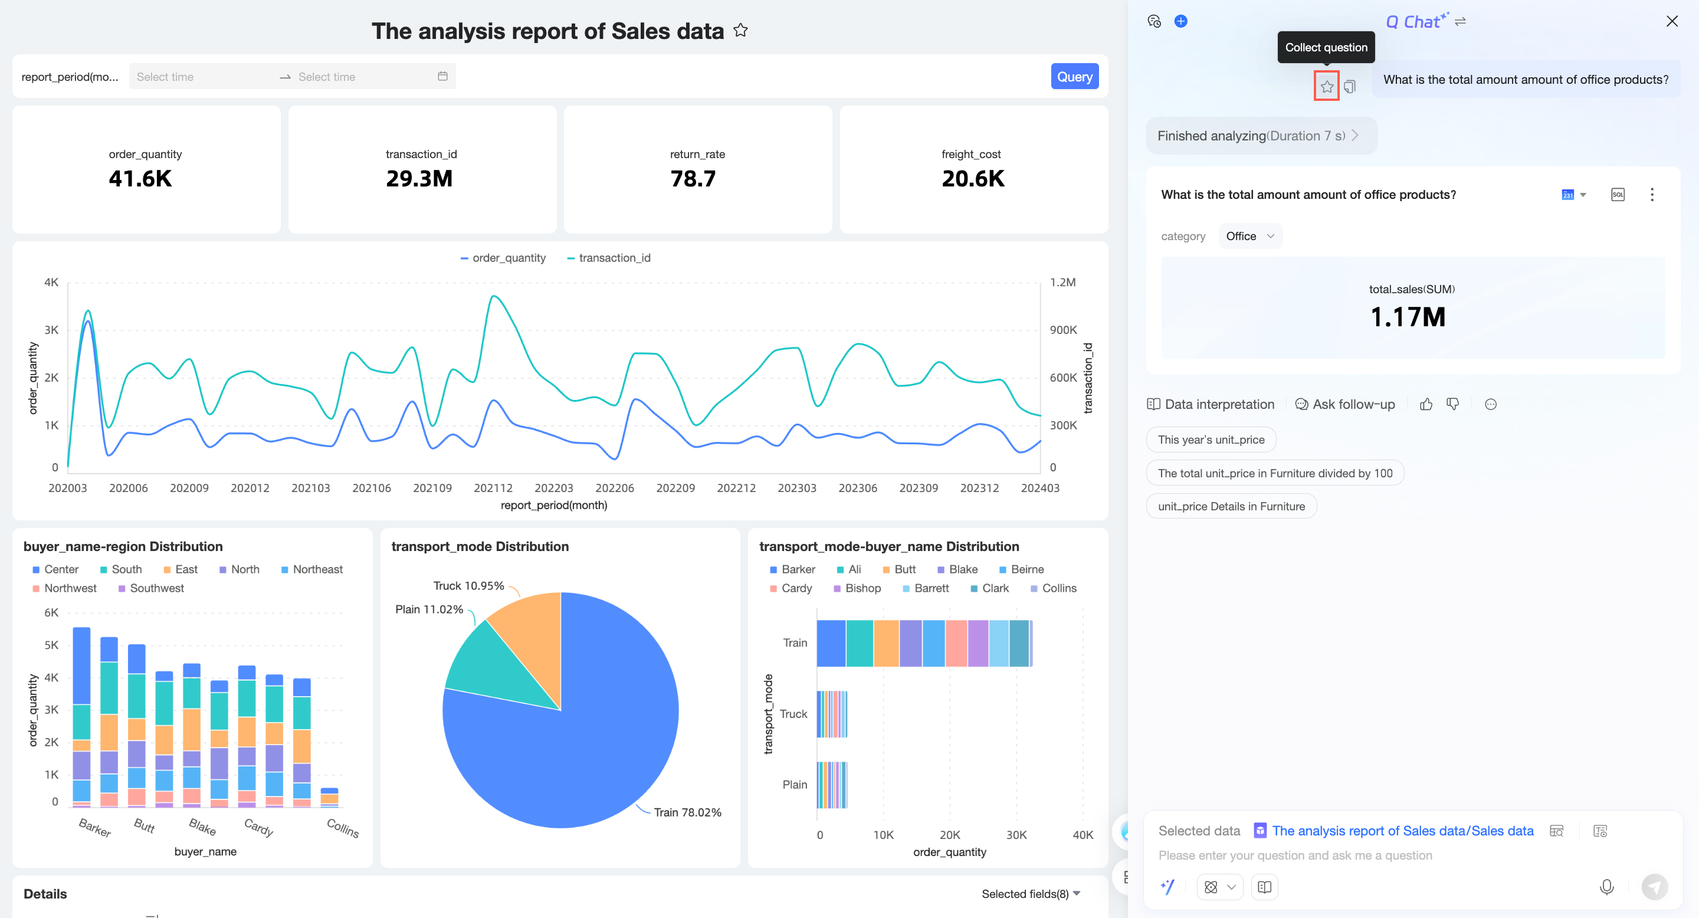The height and width of the screenshot is (918, 1699).
Task: Open the SQL view icon
Action: tap(1617, 195)
